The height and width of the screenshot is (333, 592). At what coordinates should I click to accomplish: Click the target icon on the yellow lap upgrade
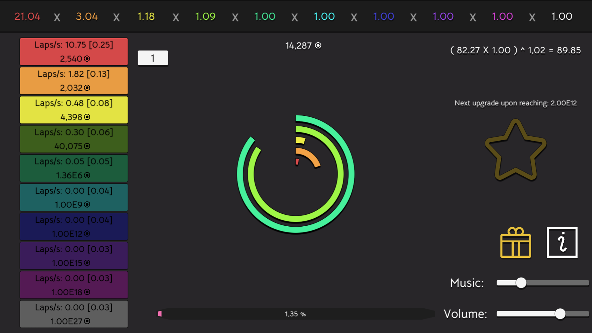click(87, 117)
